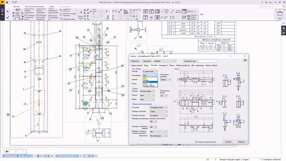
Task: Switch to 'Доп. параметры' tab in dialog
Action: (198, 65)
